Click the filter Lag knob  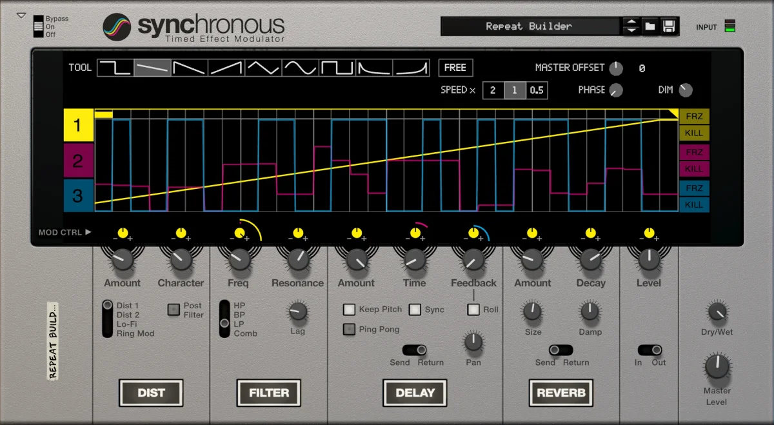297,311
